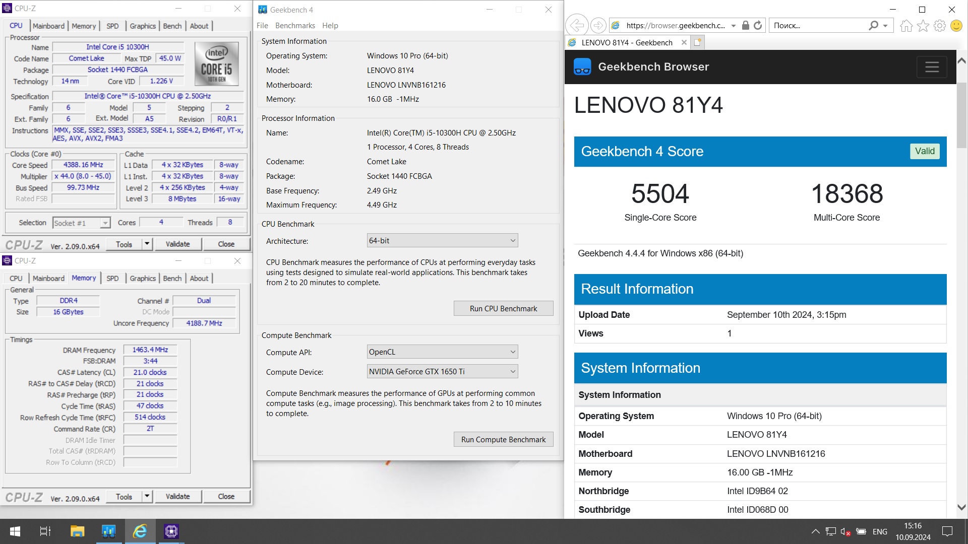Open the Socket #1 selection dropdown
968x544 pixels.
point(81,223)
